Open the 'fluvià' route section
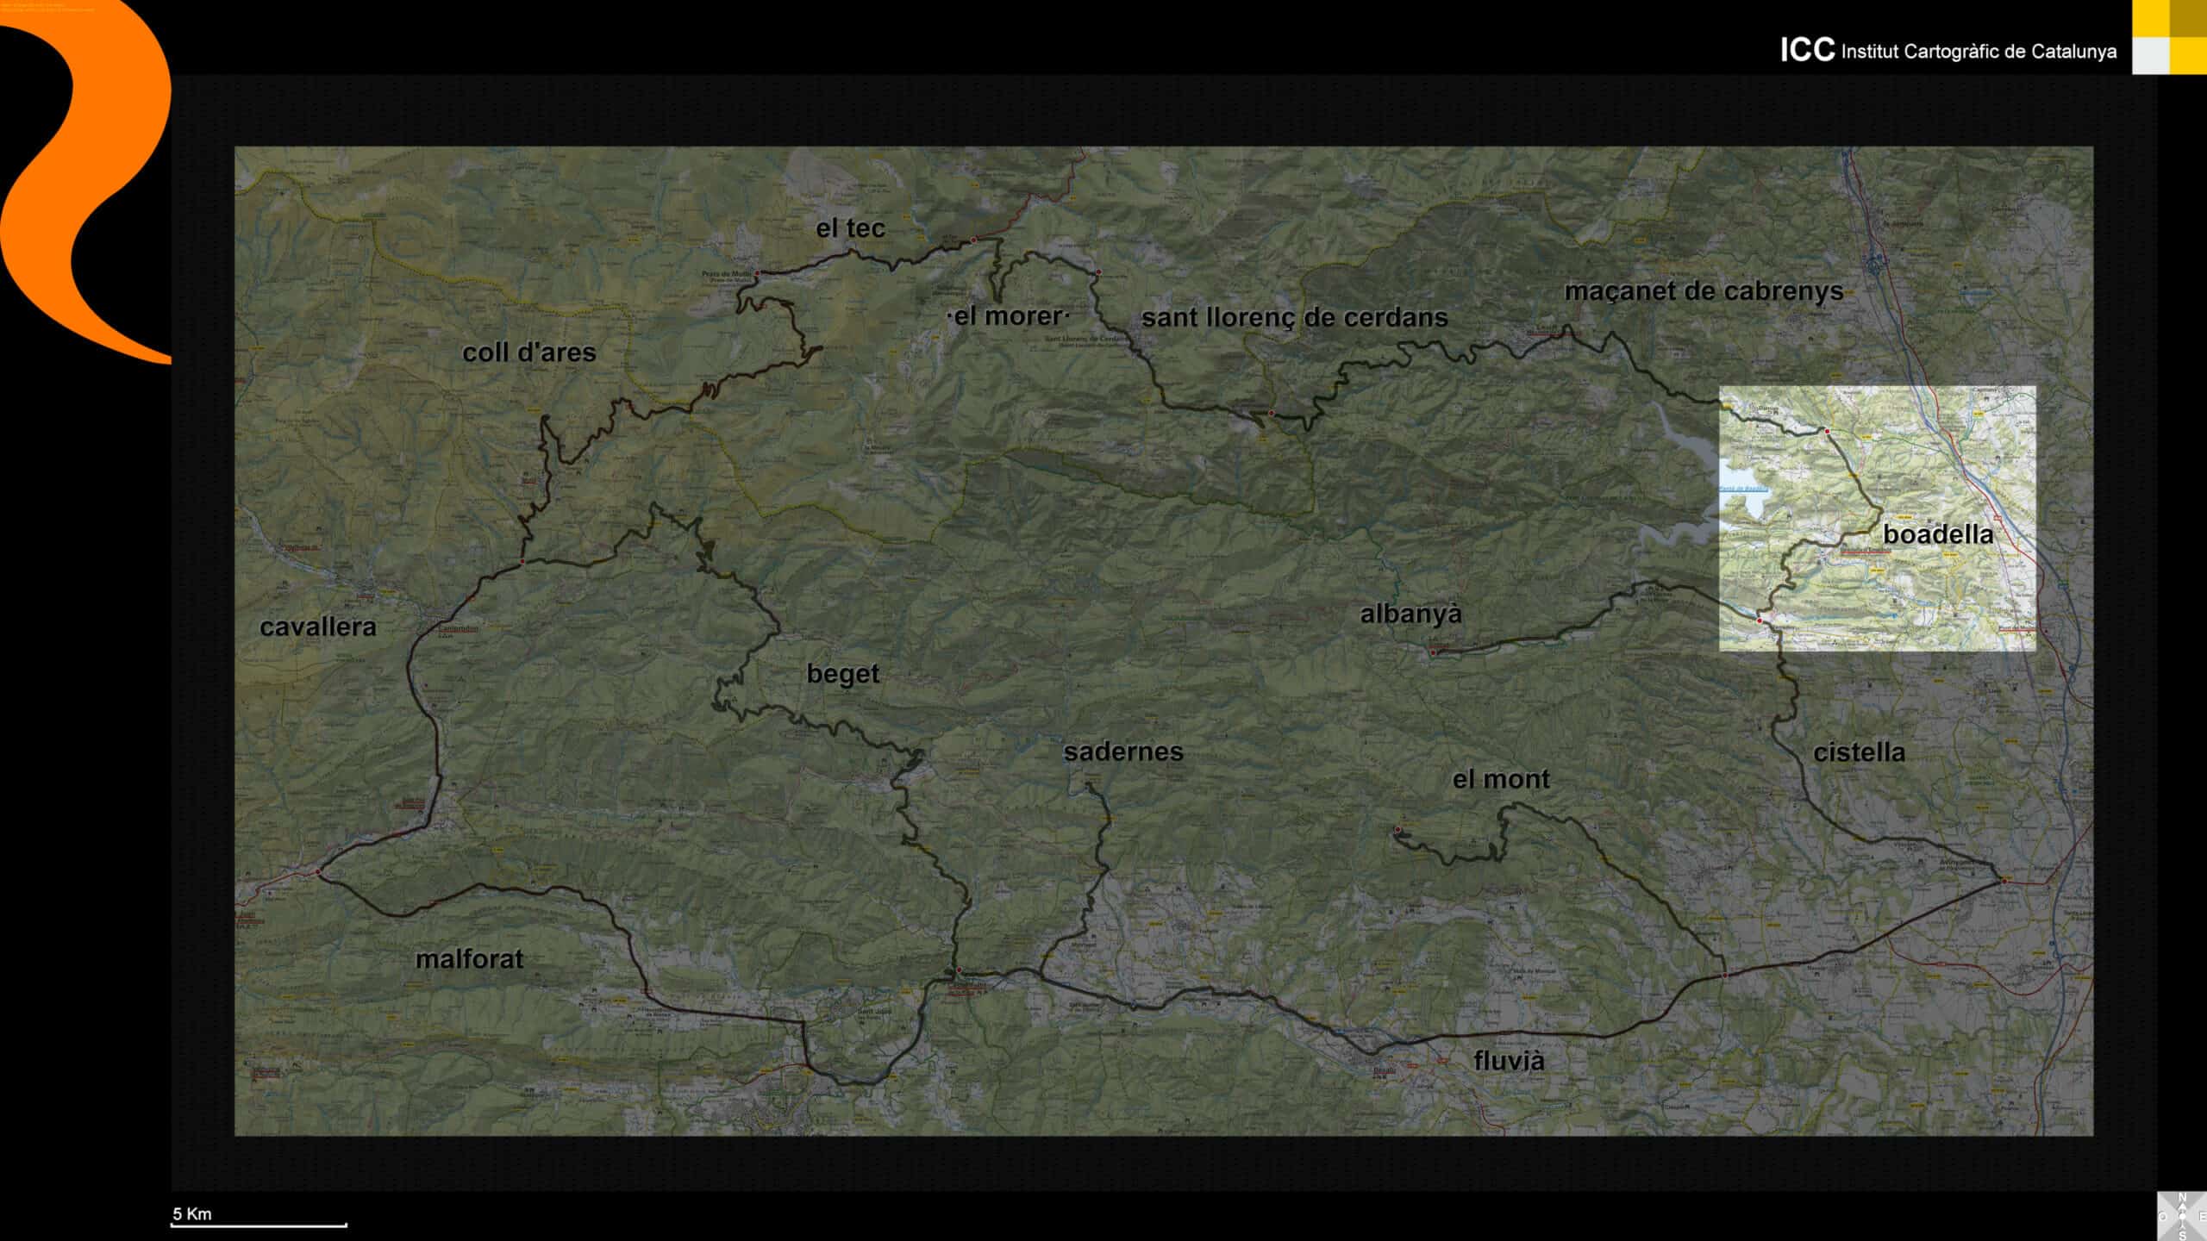2207x1241 pixels. point(1509,1061)
